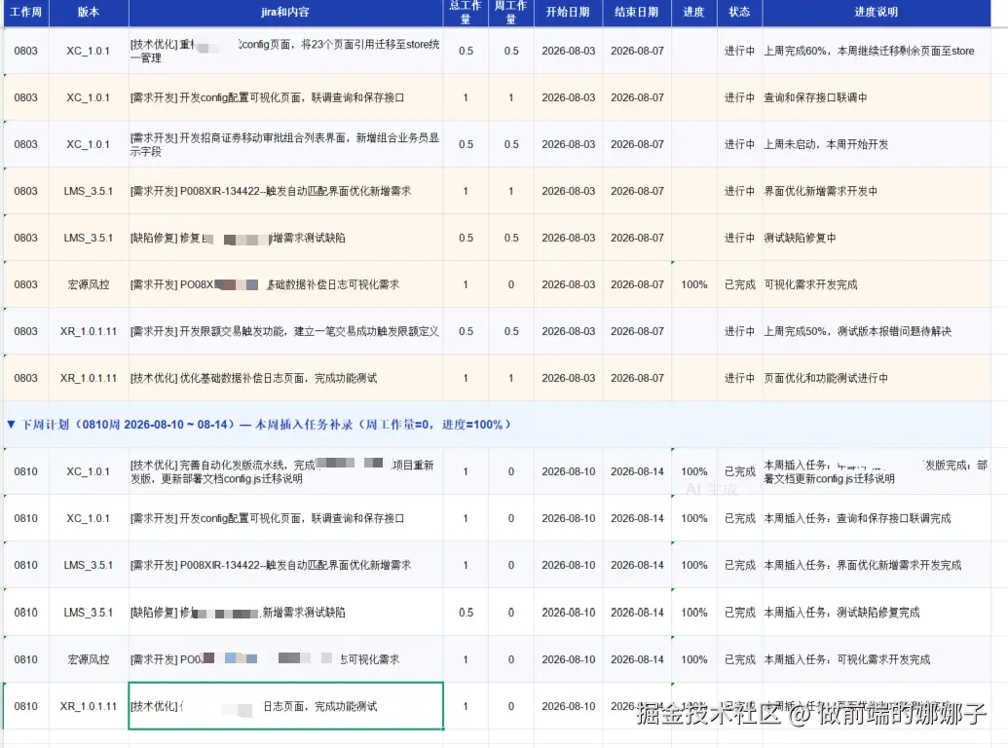Select the 工作周 column header
Viewport: 1008px width, 748px height.
[x=25, y=13]
